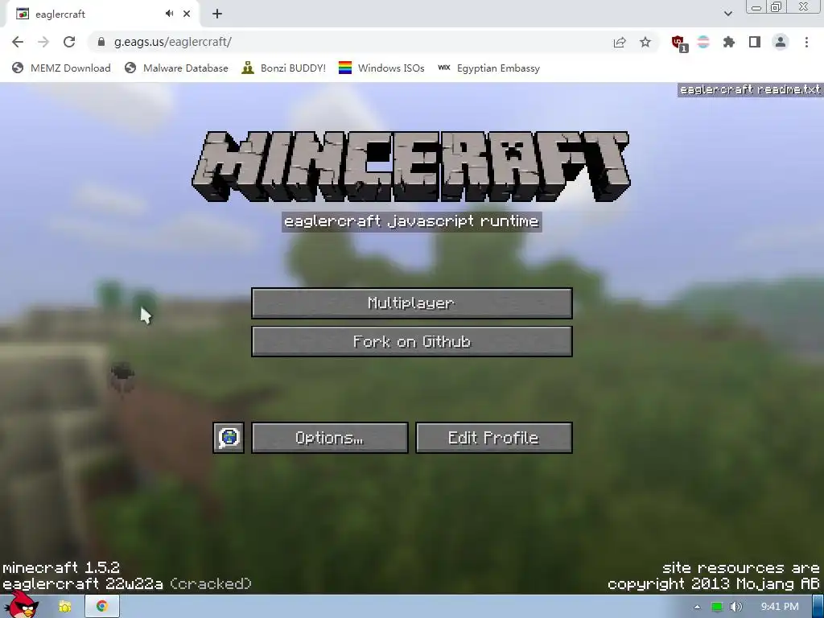This screenshot has width=824, height=618.
Task: Open the green network tray icon
Action: point(717,607)
